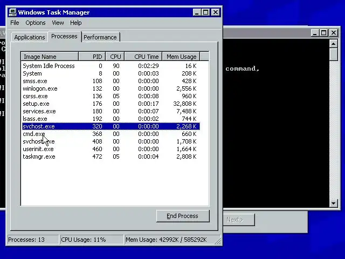The image size is (345, 259).
Task: Close the command prompt window
Action: 334,33
